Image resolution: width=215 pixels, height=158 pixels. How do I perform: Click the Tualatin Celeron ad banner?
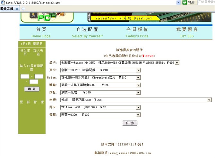(150, 17)
